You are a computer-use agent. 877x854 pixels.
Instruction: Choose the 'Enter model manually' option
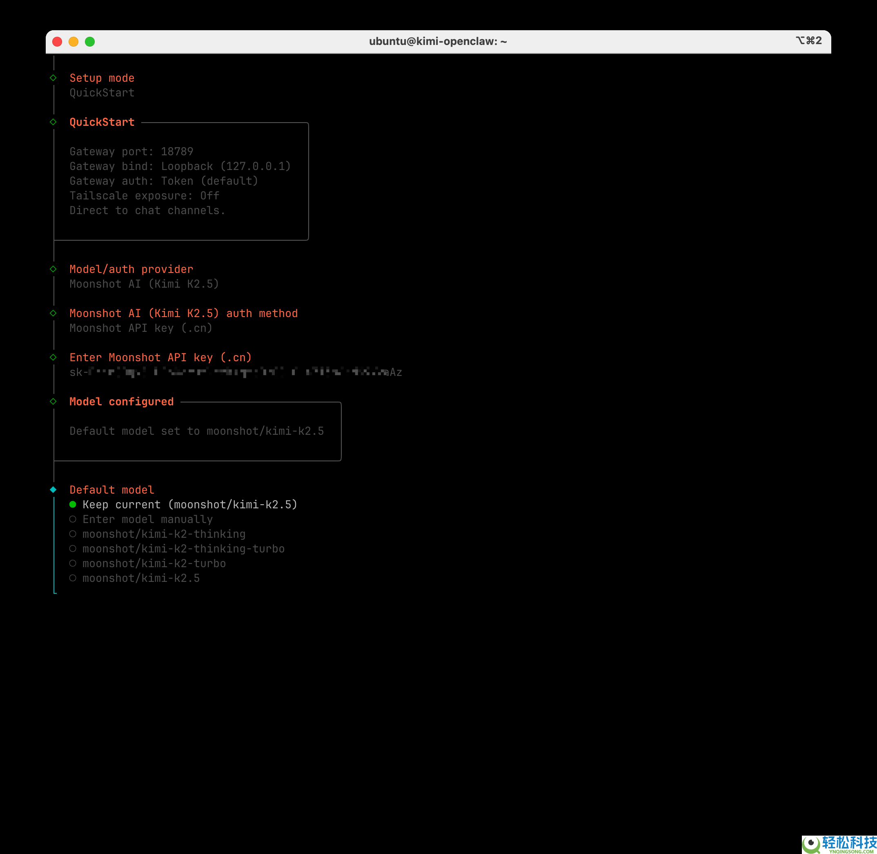click(141, 519)
